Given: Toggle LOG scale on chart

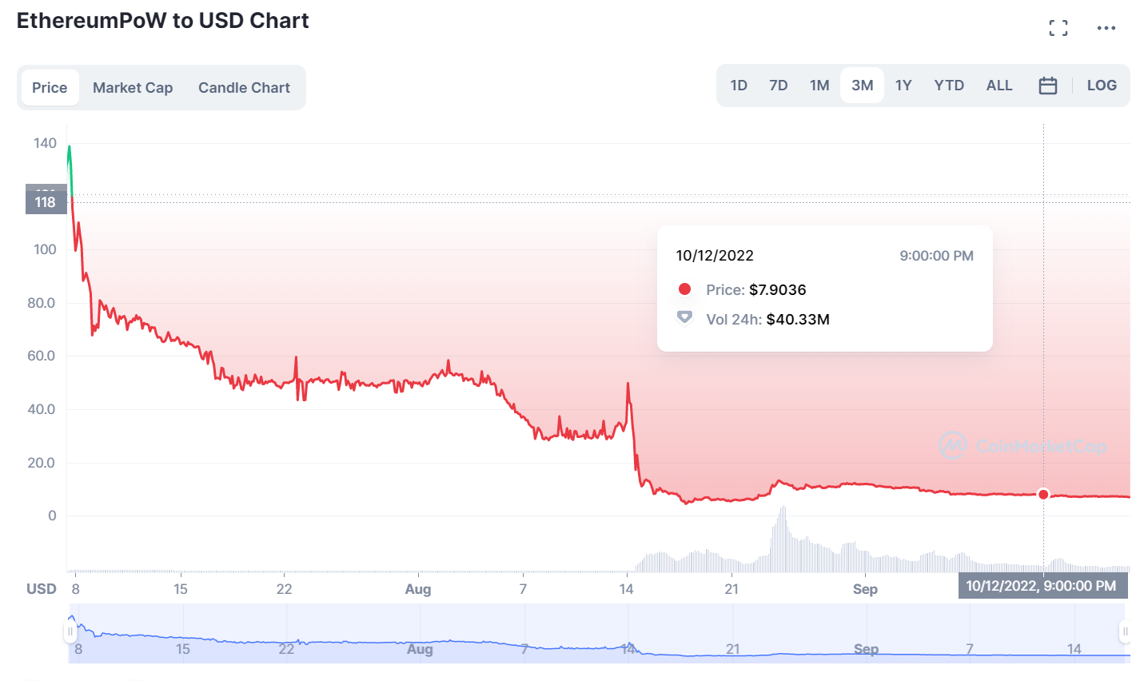Looking at the screenshot, I should [1102, 86].
